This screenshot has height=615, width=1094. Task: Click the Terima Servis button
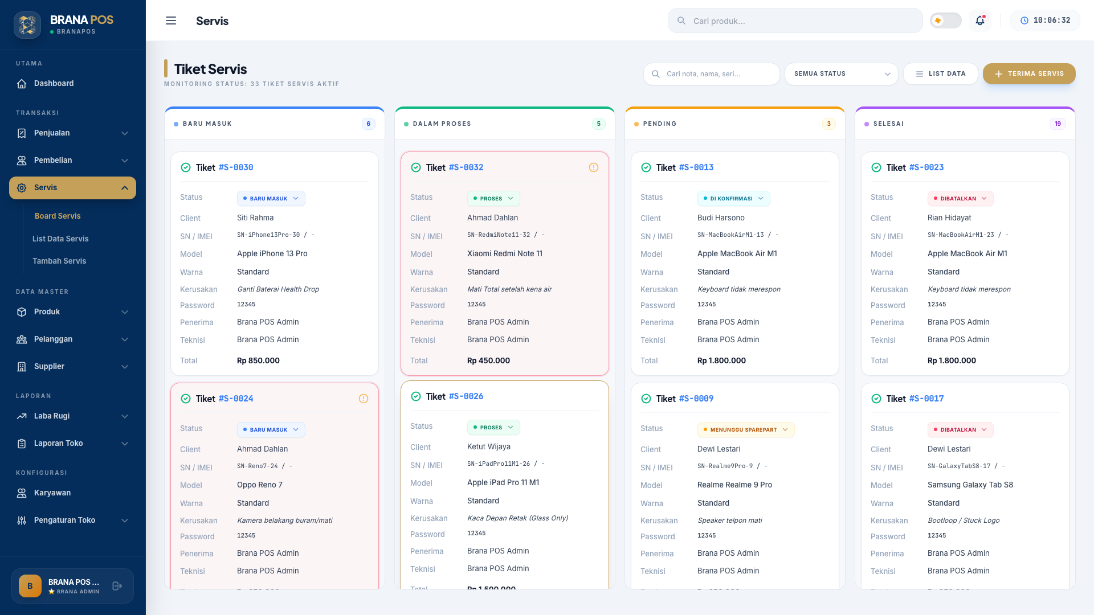tap(1029, 74)
